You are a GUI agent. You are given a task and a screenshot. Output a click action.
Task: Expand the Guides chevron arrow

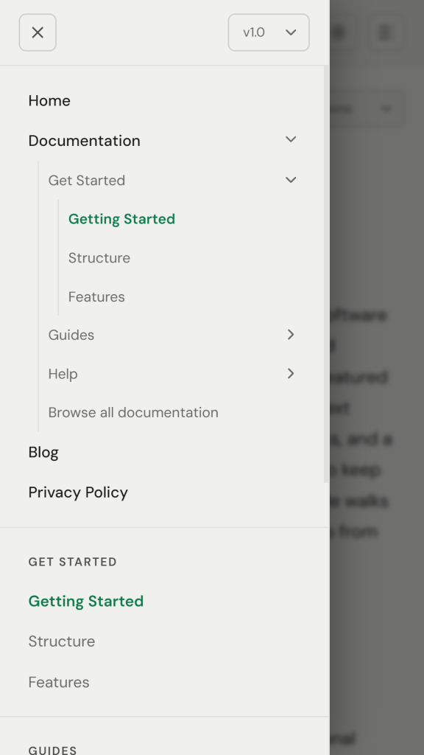pyautogui.click(x=291, y=335)
